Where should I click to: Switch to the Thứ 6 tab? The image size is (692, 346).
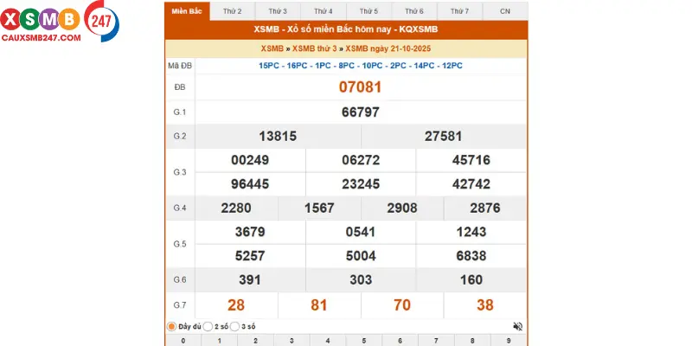(414, 11)
